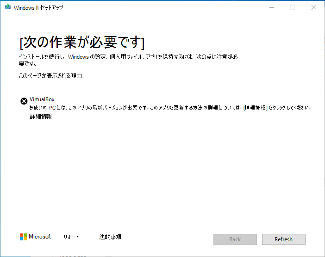
Task: Click the VirtualBox description sentence about 最新バージョン
Action: [170, 108]
